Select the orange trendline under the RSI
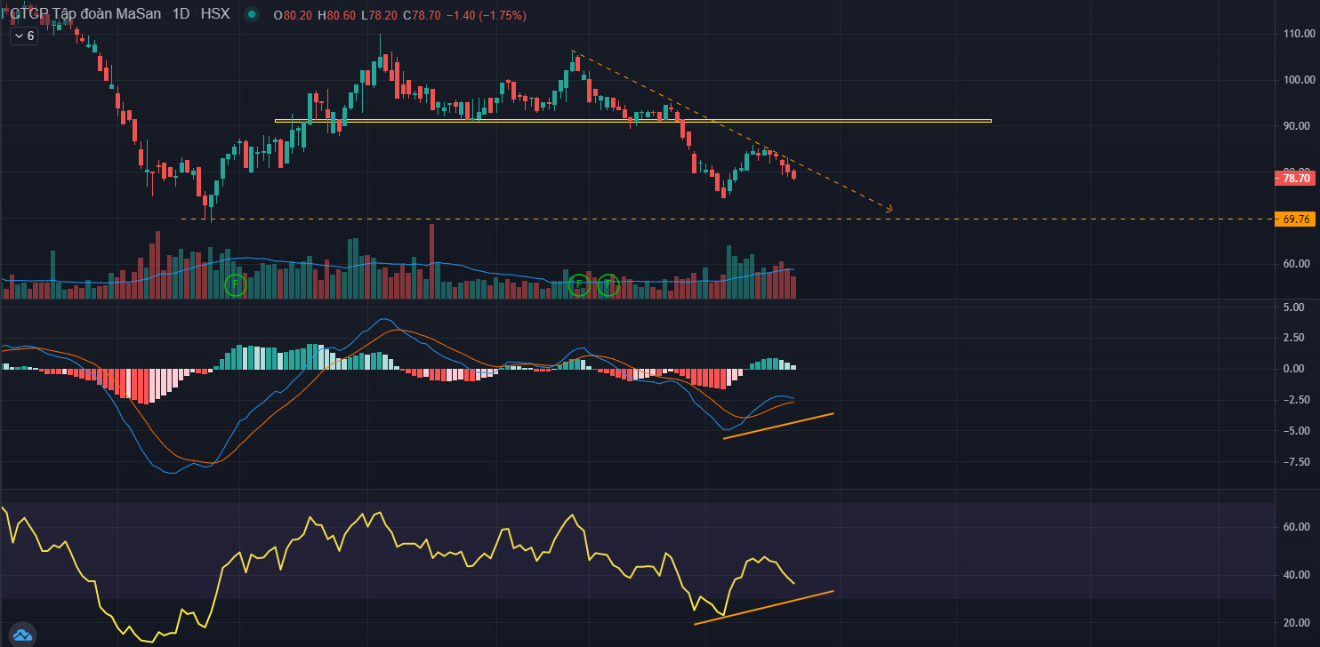 763,607
